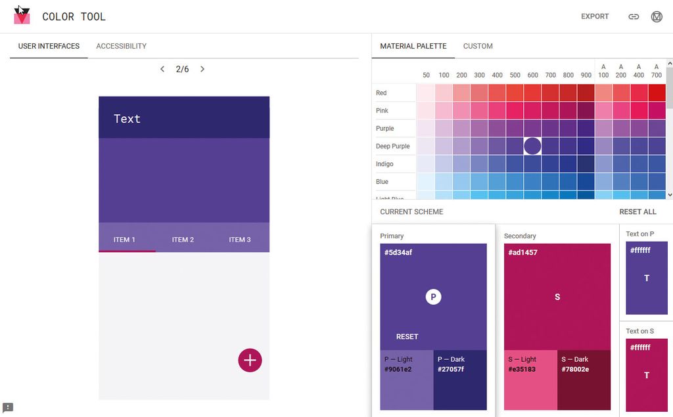Select the Primary color marker labeled P
The image size is (673, 417).
tap(433, 296)
